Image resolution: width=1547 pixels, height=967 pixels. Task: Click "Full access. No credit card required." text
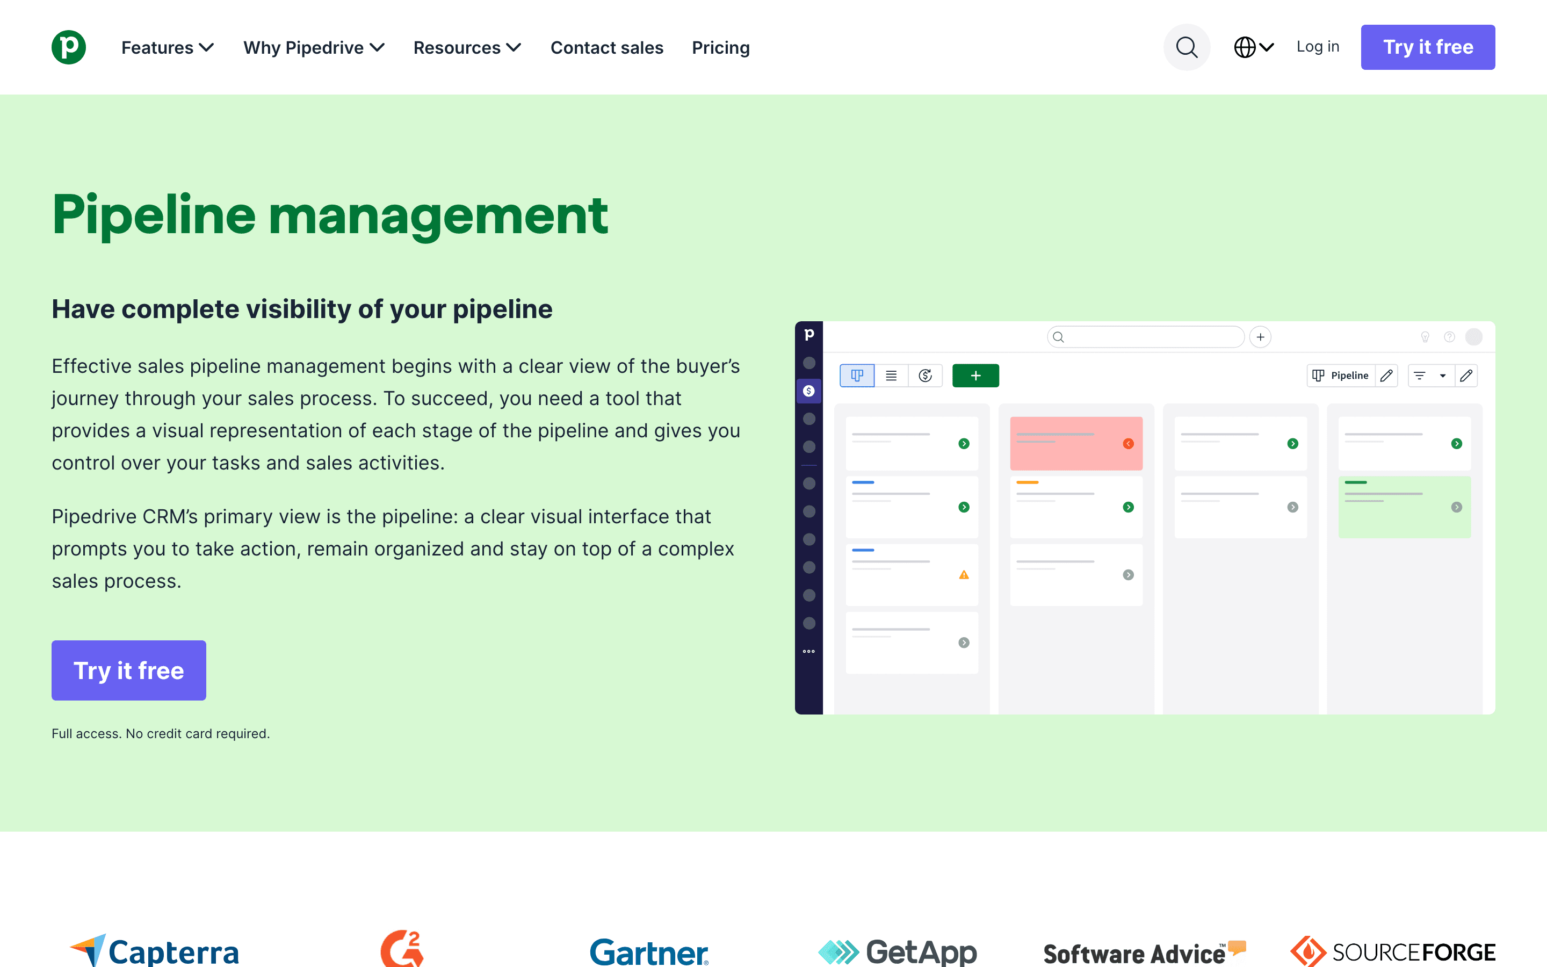point(161,733)
